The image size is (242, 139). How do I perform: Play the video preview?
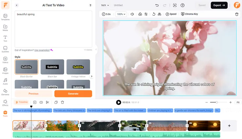coord(118,103)
